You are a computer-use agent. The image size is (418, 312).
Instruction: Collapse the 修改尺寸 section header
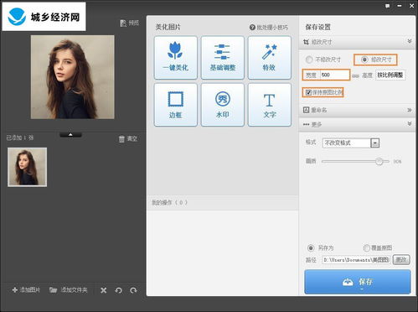coord(357,42)
